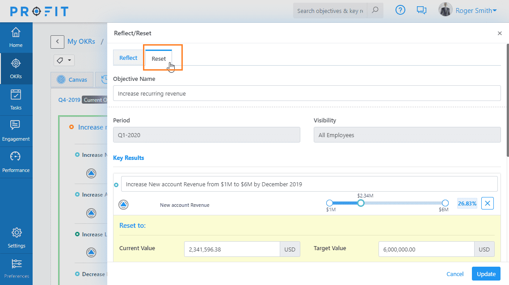
Task: Click the Period field showing Q1-2020
Action: (x=206, y=135)
